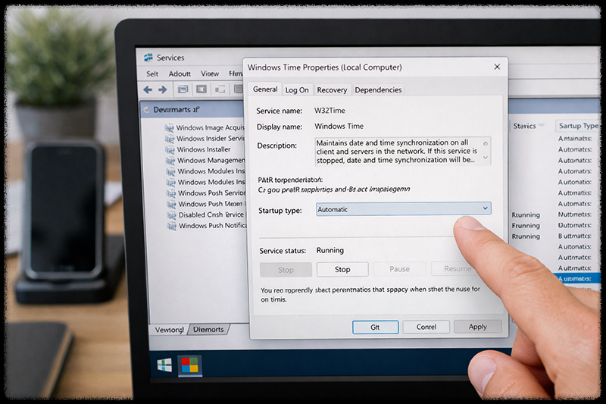Screen dimensions: 606x404
Task: Select the Disabled Cnsh Service row
Action: [x=206, y=215]
